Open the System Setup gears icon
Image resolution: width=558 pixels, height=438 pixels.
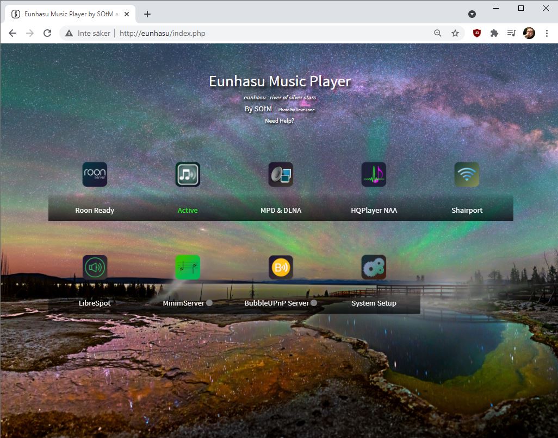tap(374, 267)
